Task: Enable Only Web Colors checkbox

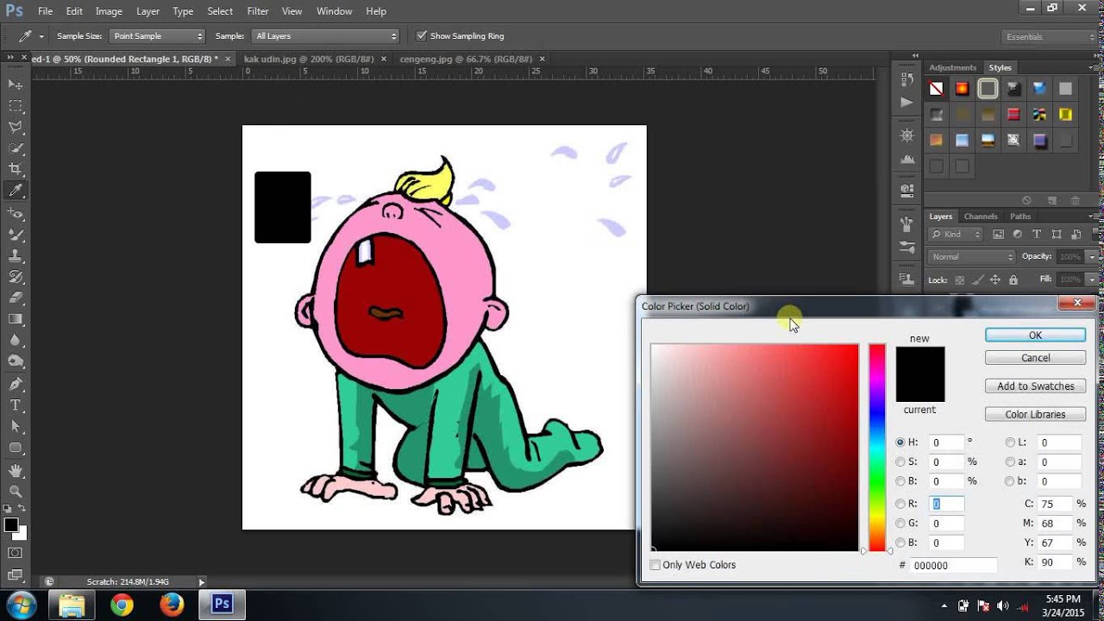Action: coord(655,565)
